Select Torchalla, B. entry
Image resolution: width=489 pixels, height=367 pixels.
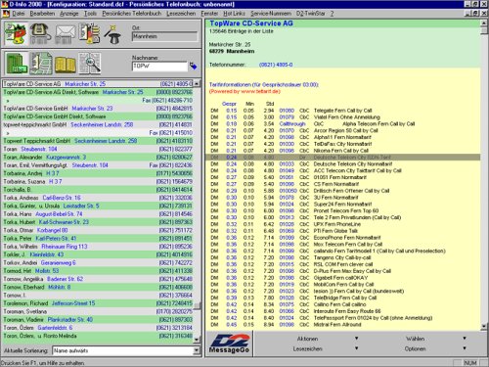pyautogui.click(x=98, y=190)
